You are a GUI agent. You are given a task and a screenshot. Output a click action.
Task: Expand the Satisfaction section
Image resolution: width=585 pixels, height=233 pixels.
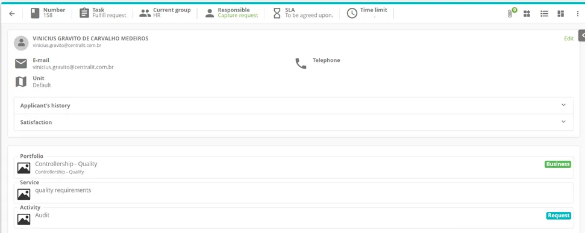pos(293,122)
